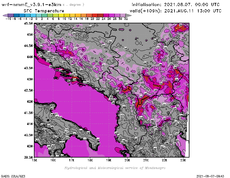Click the latitude label 41N

pyautogui.click(x=30, y=124)
